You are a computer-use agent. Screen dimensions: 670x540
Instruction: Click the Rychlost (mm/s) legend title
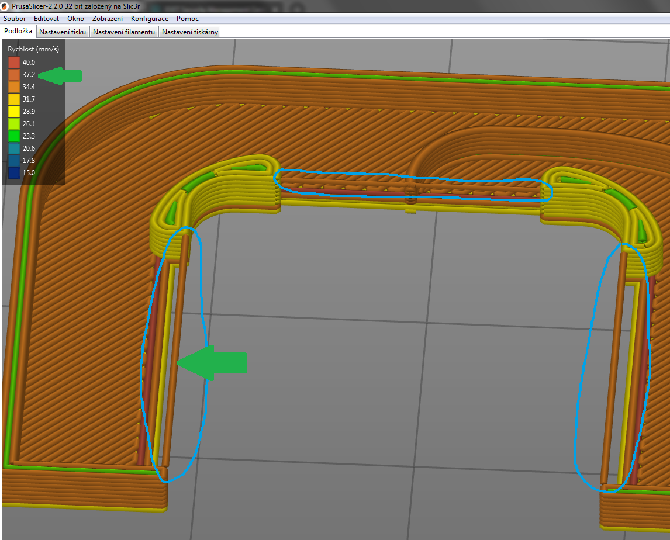[33, 49]
